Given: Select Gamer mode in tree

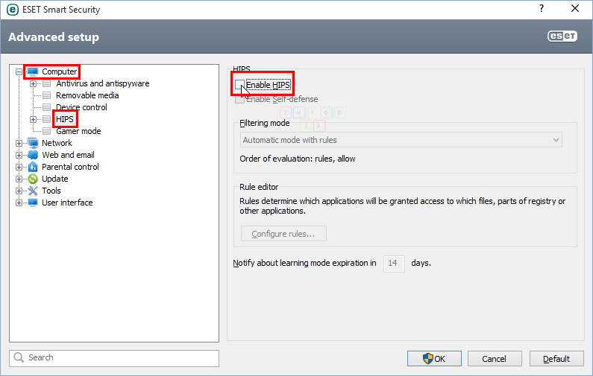Looking at the screenshot, I should point(78,131).
